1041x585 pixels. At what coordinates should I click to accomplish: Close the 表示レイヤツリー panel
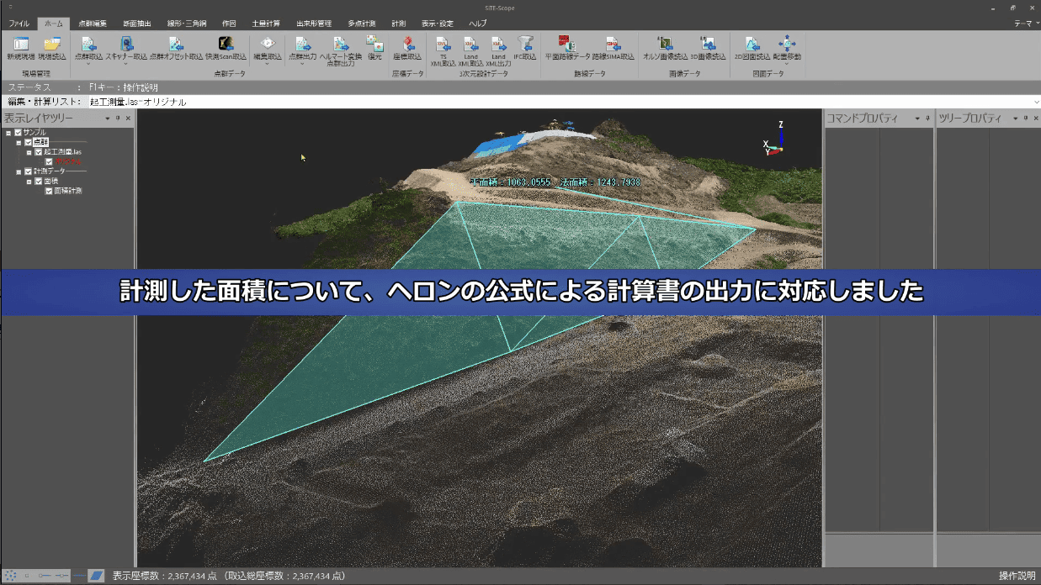[x=128, y=119]
